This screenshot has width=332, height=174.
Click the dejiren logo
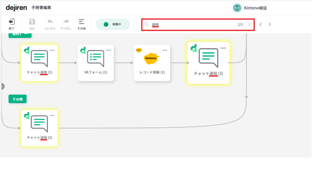16,8
